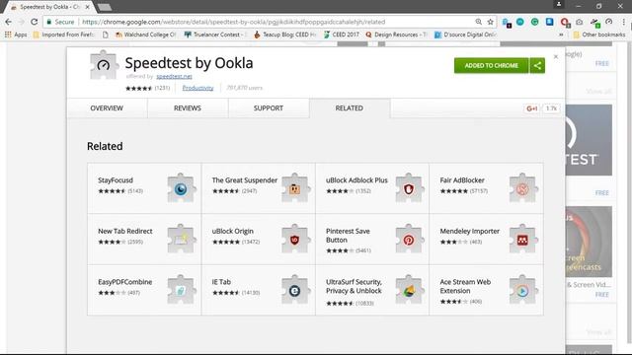Click the Ace Stream Web Extension icon

pos(523,289)
